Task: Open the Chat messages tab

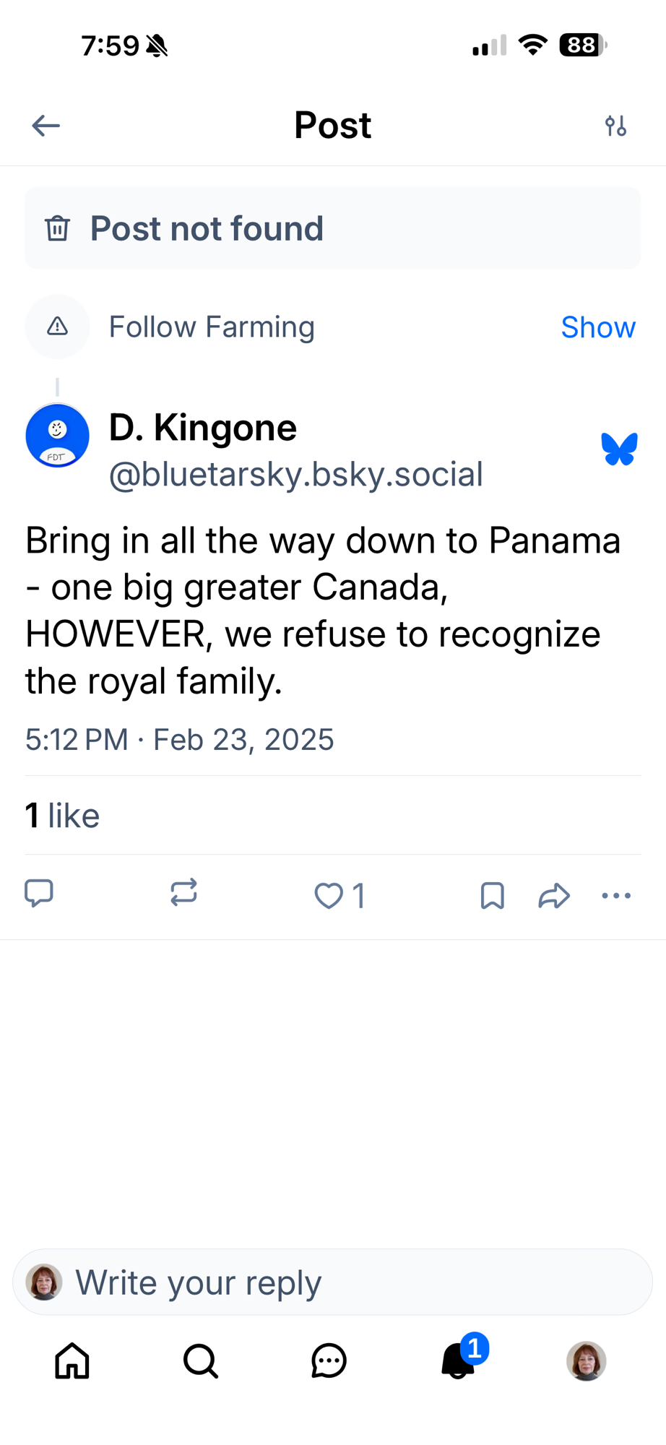Action: click(329, 1361)
